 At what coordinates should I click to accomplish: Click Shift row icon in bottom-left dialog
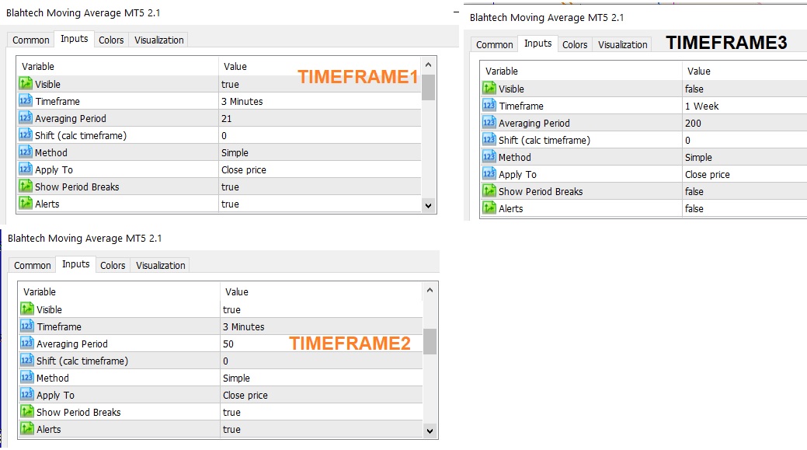coord(26,361)
